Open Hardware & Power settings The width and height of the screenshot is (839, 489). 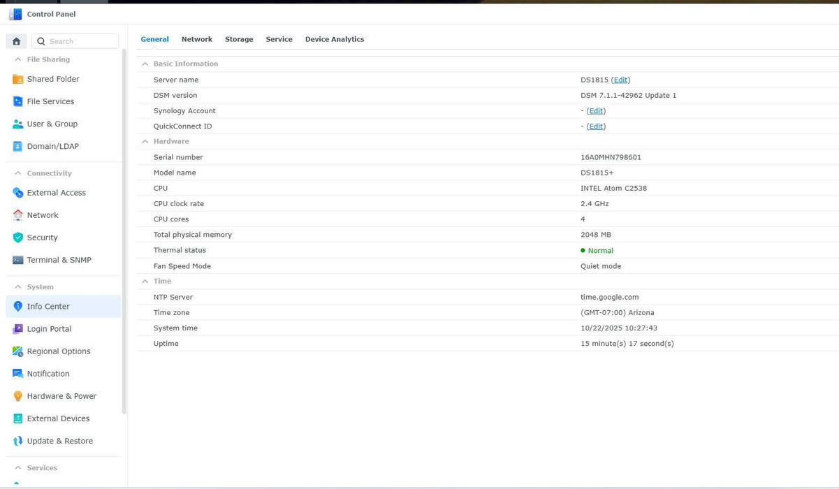point(63,395)
